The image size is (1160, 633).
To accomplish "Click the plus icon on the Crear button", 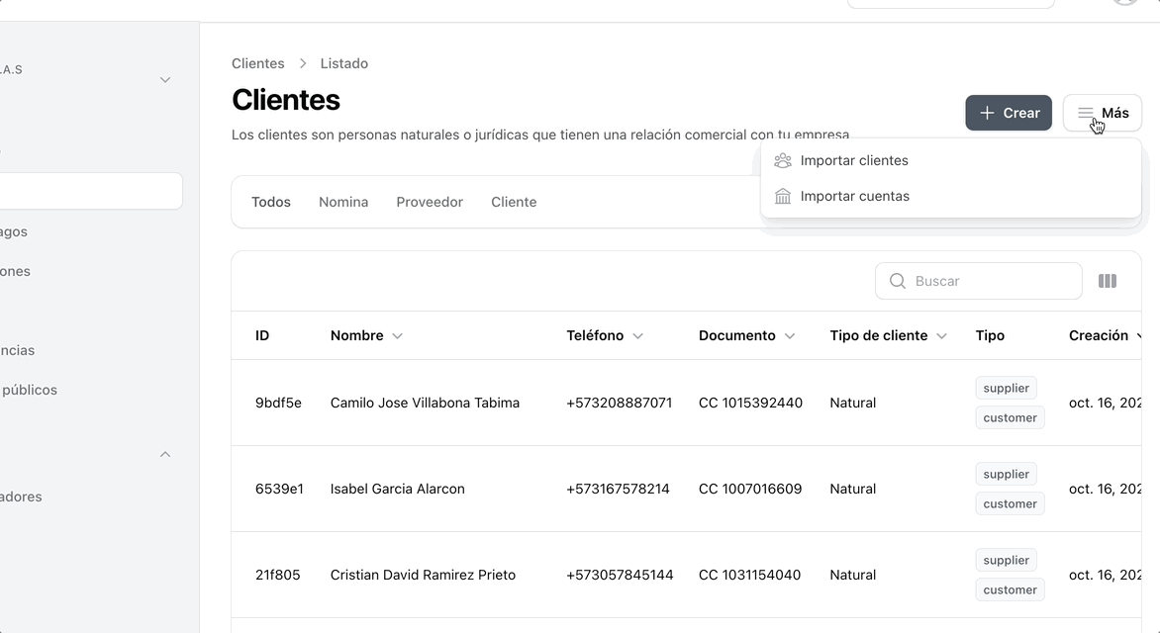I will click(x=989, y=113).
